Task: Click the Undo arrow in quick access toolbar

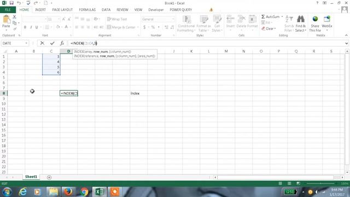Action: click(x=19, y=3)
